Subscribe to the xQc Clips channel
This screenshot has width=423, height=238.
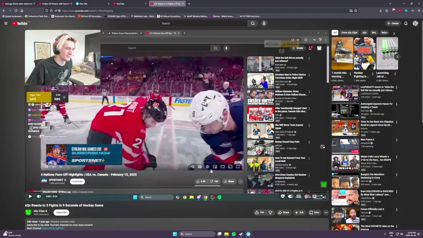pos(61,212)
